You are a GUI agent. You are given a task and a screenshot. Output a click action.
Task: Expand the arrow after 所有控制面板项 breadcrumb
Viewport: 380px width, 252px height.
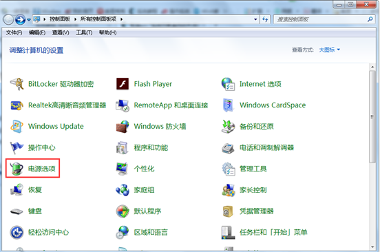(x=121, y=19)
